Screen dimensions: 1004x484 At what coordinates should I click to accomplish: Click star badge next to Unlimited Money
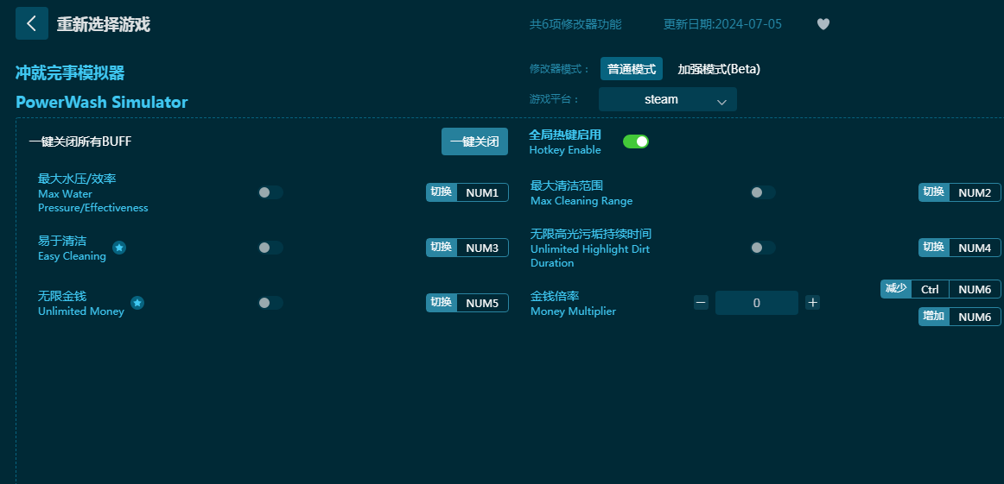[x=137, y=303]
